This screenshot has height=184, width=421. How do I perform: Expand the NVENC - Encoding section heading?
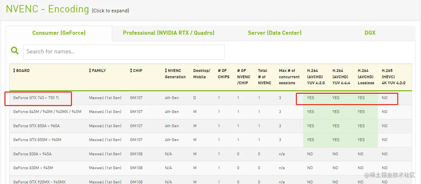pos(48,9)
